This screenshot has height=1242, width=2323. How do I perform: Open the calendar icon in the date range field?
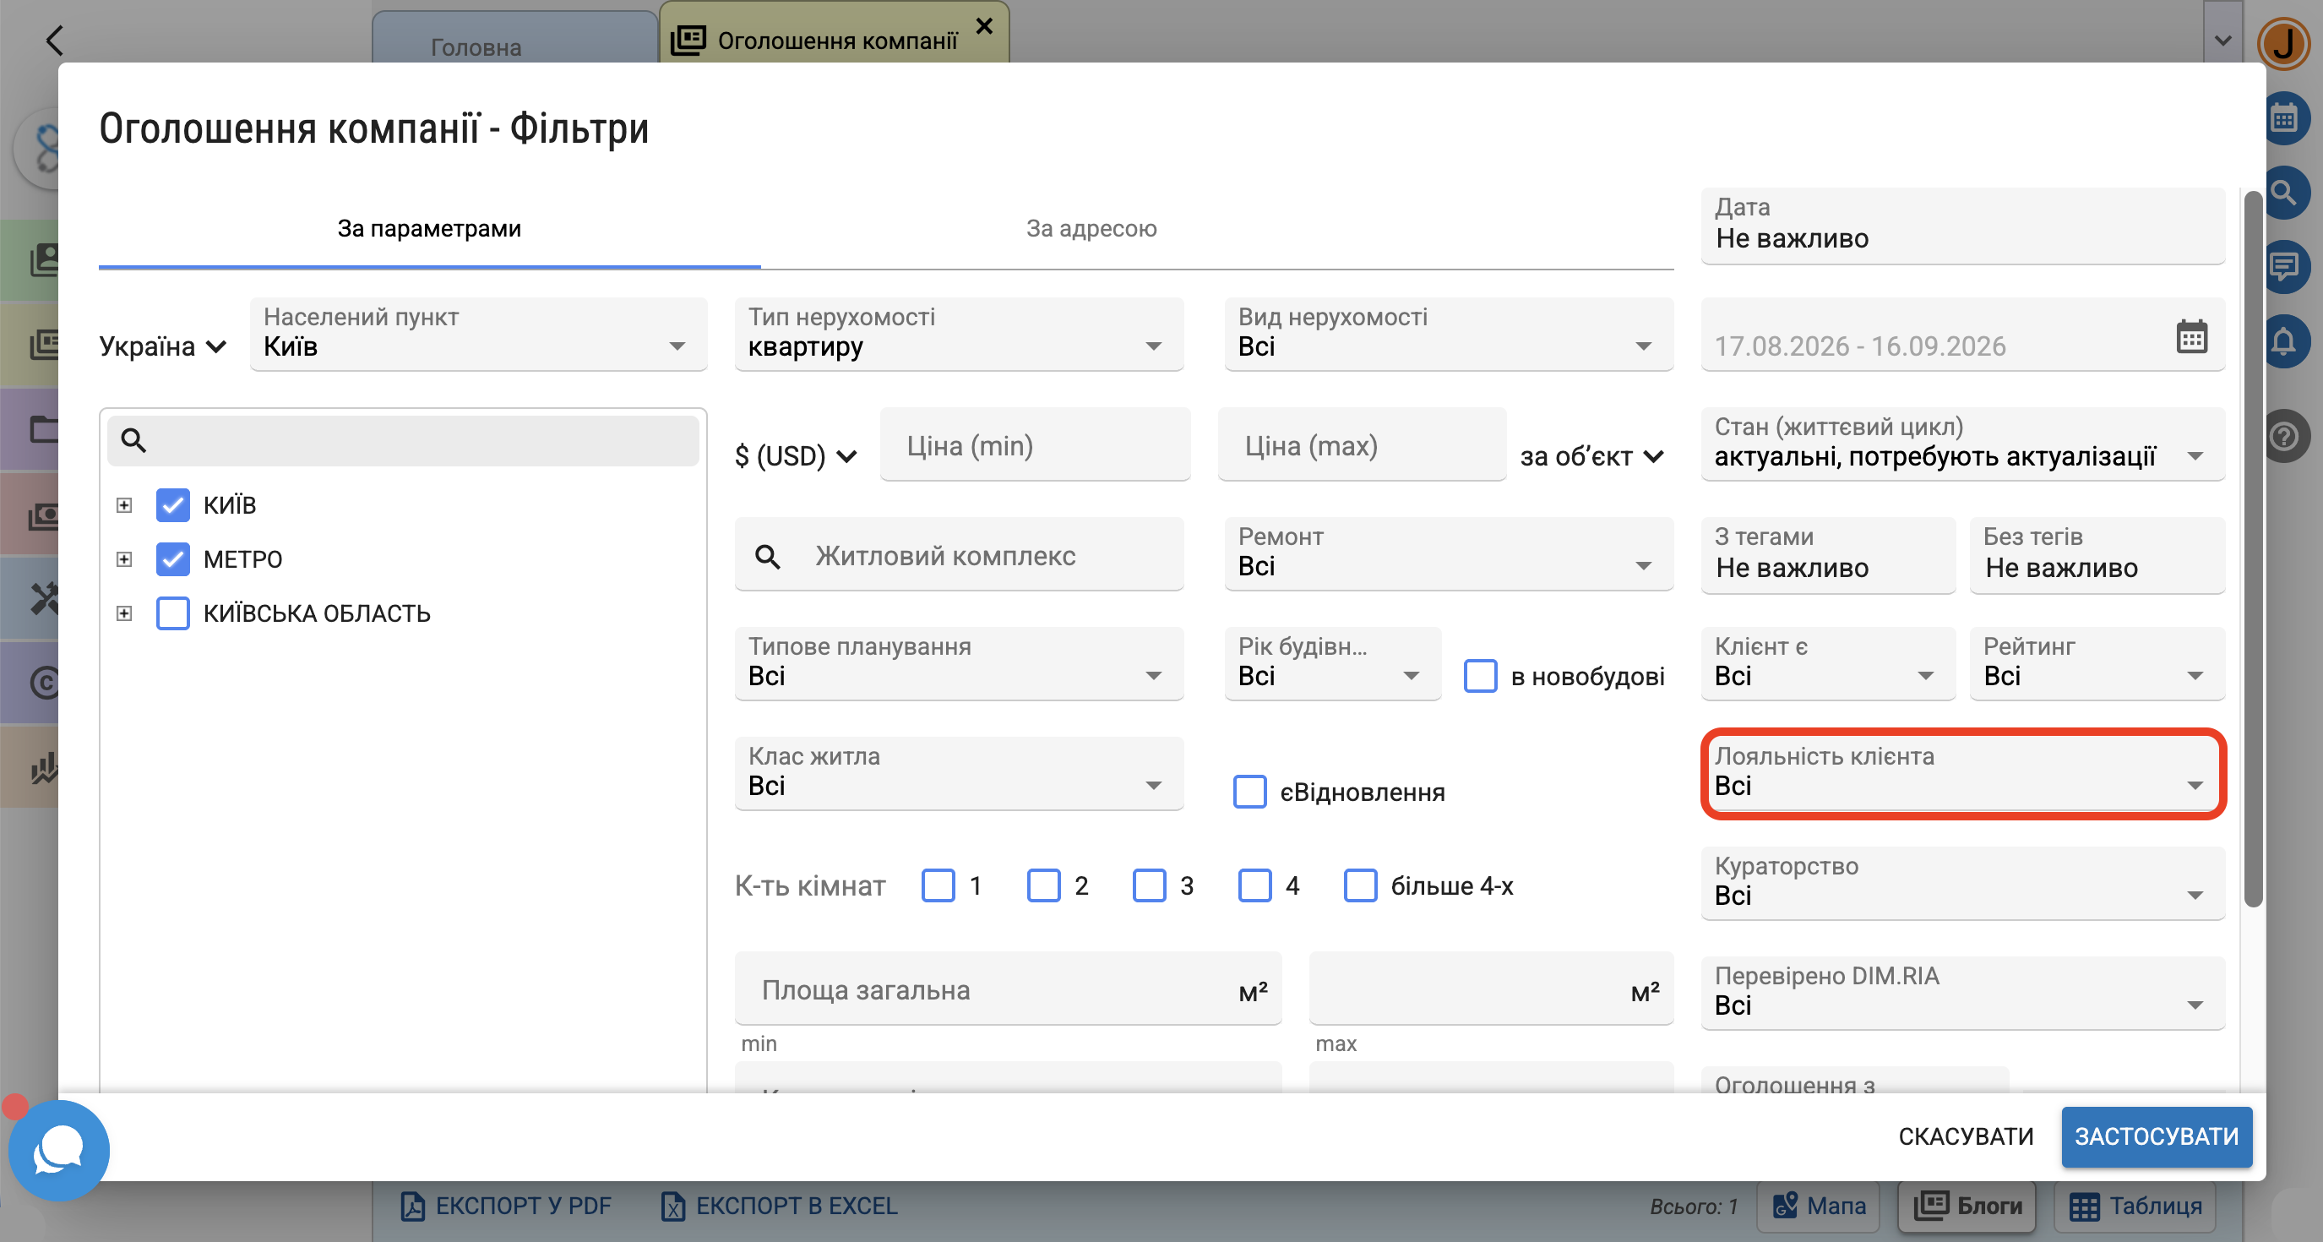2191,336
